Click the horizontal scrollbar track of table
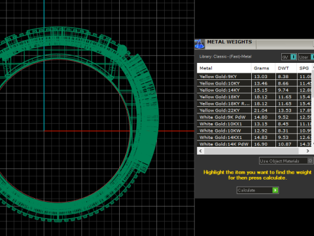314x236 pixels. click(x=251, y=151)
